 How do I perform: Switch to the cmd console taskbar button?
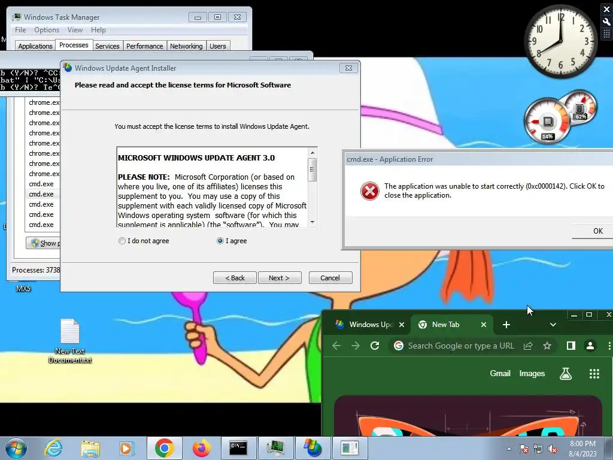tap(238, 448)
